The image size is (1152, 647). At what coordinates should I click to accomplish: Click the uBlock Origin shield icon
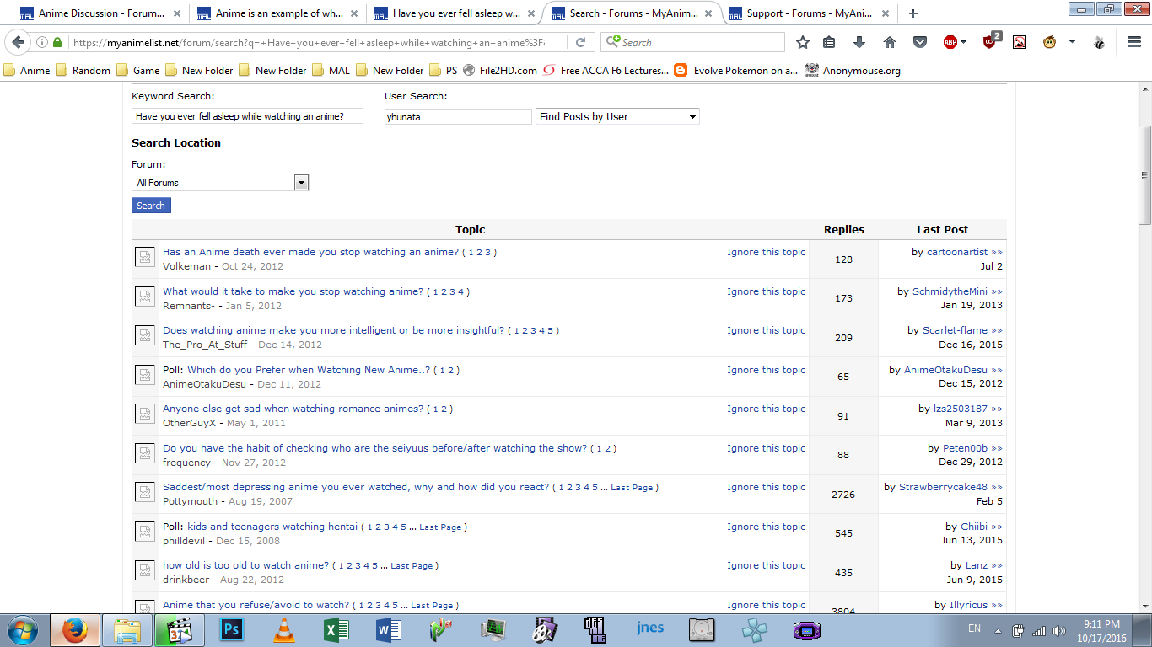click(x=990, y=42)
